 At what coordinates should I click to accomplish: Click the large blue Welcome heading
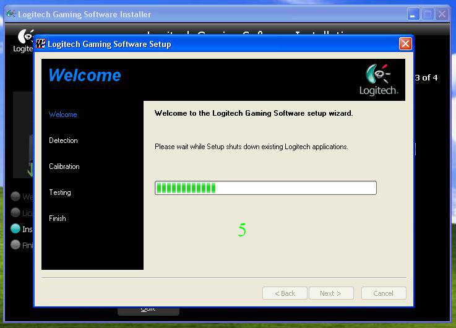click(85, 75)
